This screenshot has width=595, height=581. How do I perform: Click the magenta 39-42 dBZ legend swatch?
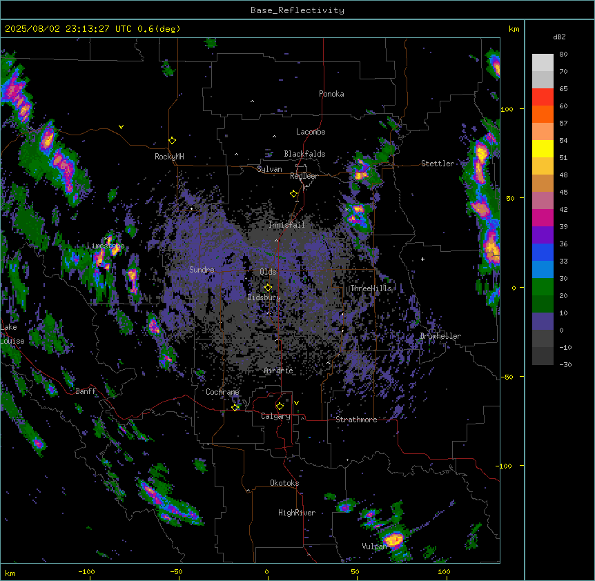[543, 217]
